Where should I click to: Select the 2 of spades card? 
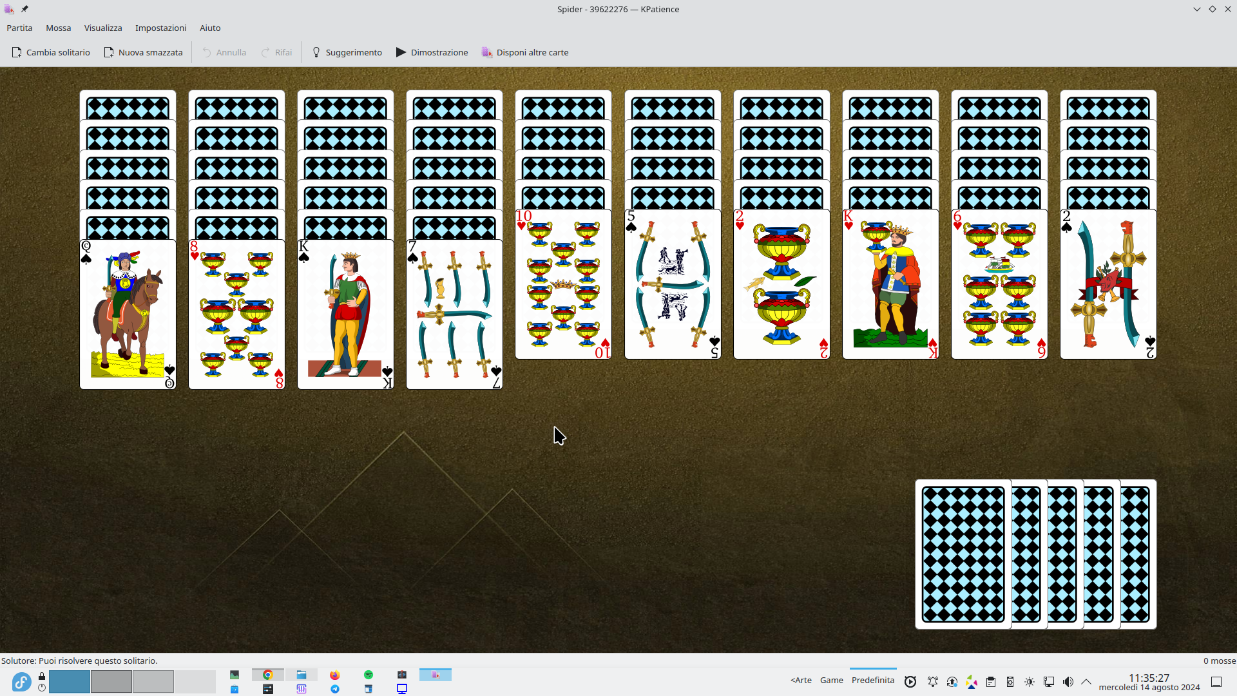tap(1108, 284)
